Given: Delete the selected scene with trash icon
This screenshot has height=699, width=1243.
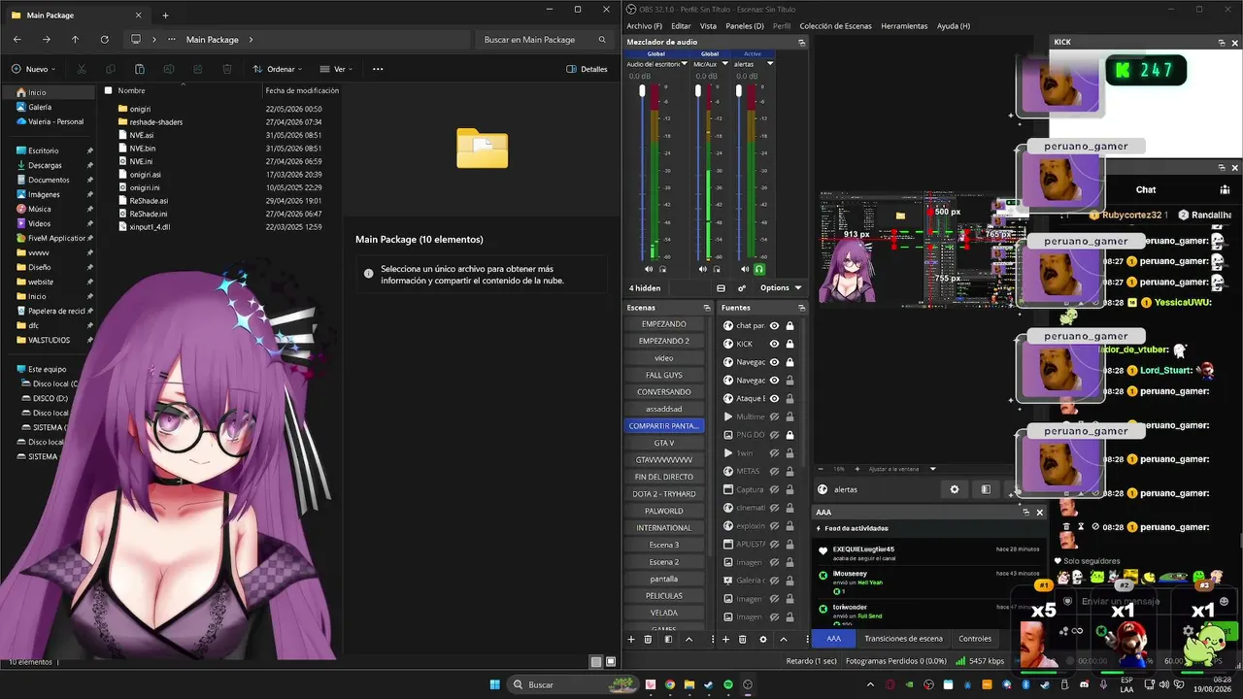Looking at the screenshot, I should pos(649,639).
